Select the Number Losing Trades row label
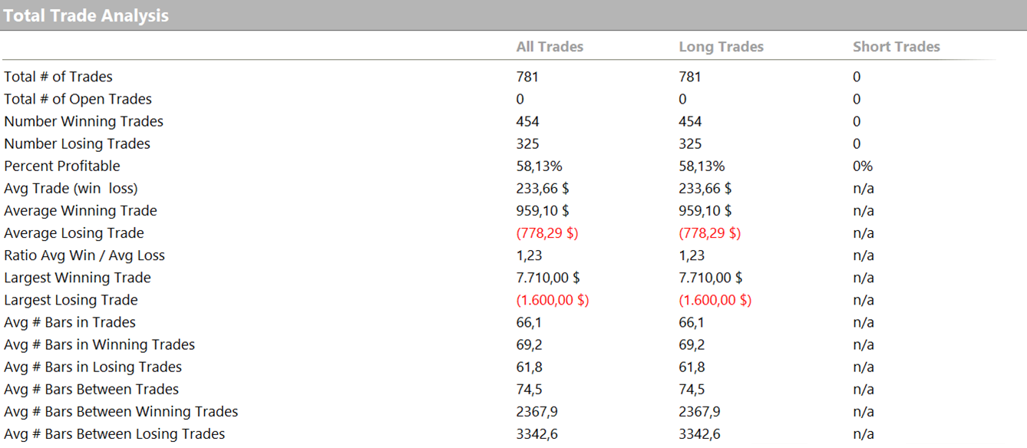 (x=77, y=143)
